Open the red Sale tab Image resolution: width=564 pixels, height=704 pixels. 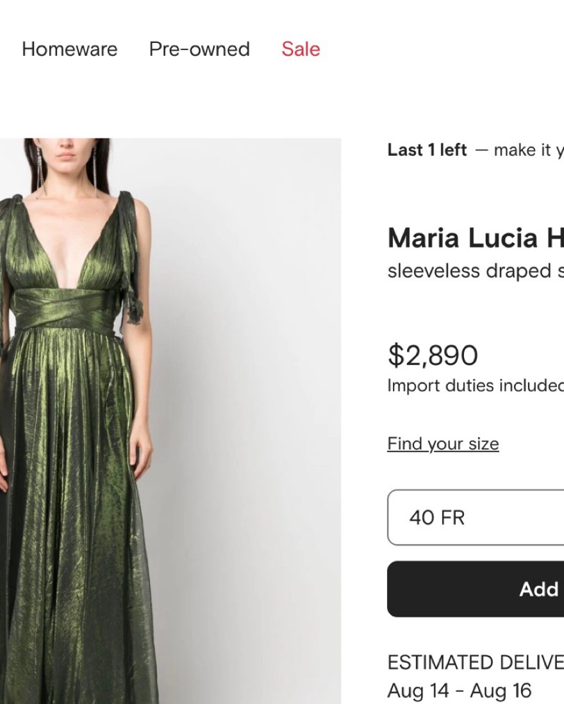301,49
